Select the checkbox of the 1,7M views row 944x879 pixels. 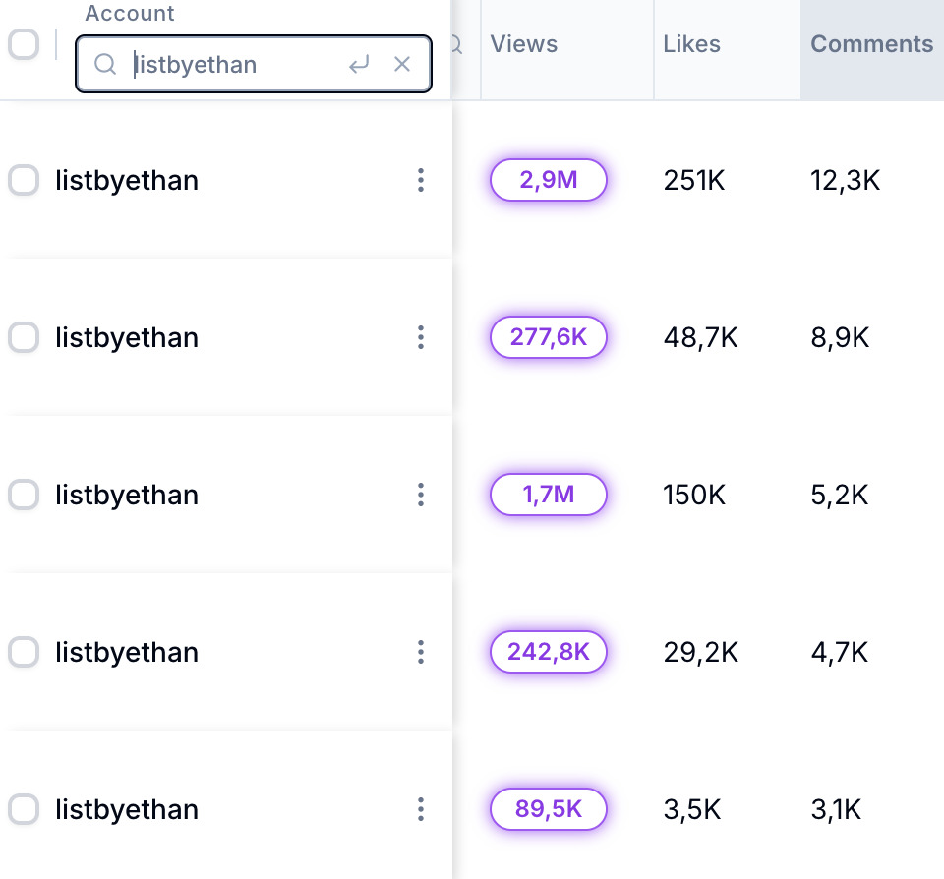(24, 495)
